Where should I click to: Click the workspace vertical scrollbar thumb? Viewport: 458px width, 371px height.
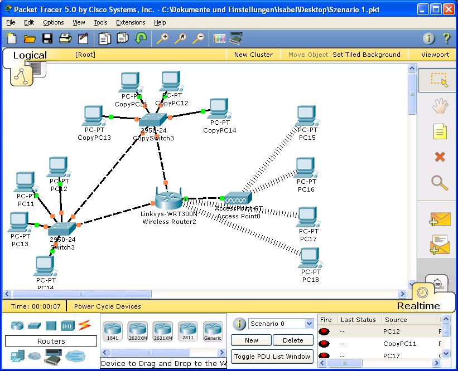[412, 94]
